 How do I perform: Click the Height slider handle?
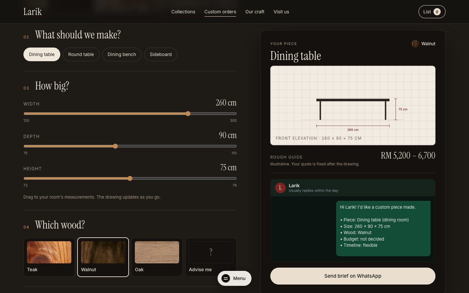[130, 178]
